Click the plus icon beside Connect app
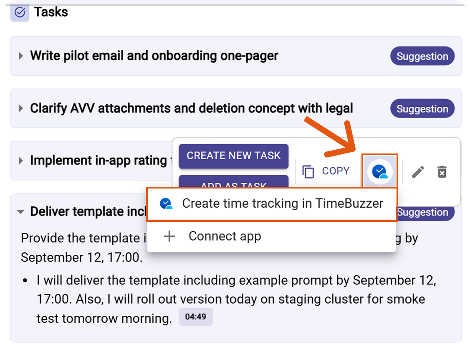470x352 pixels. click(169, 236)
